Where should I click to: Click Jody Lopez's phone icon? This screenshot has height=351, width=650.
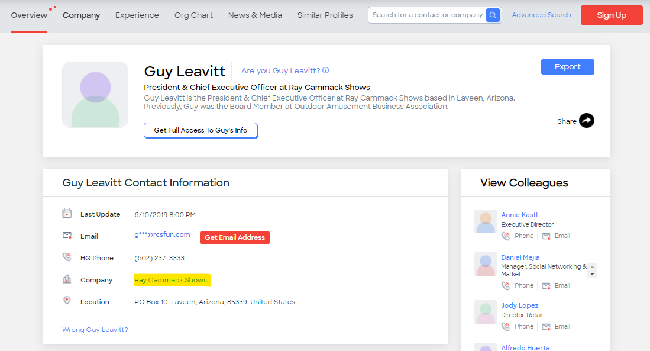point(506,327)
